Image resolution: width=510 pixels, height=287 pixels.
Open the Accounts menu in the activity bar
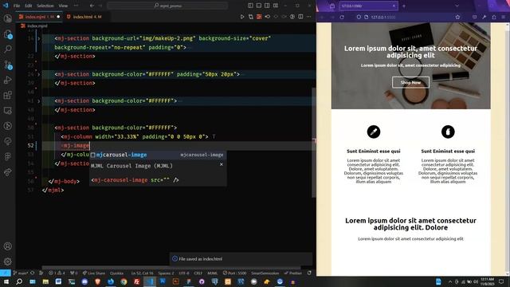[7, 246]
